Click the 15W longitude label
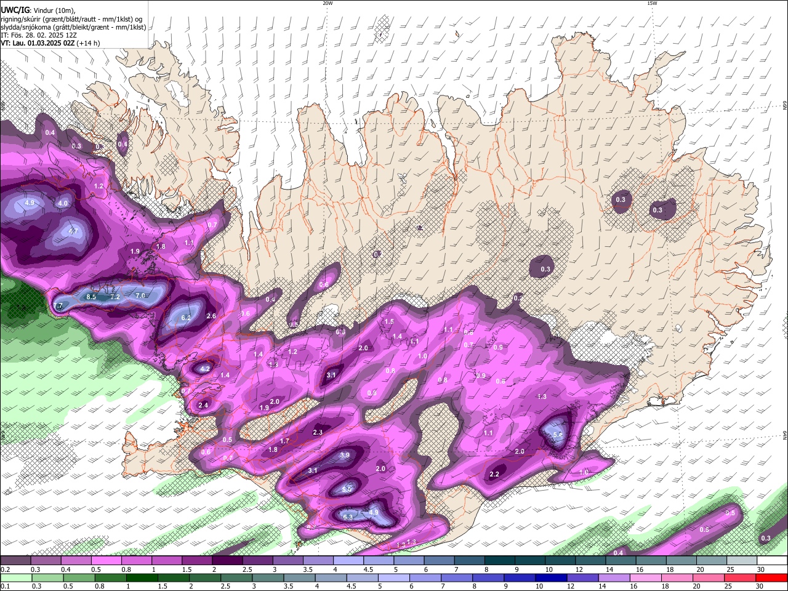Viewport: 788px width, 591px height. (653, 3)
